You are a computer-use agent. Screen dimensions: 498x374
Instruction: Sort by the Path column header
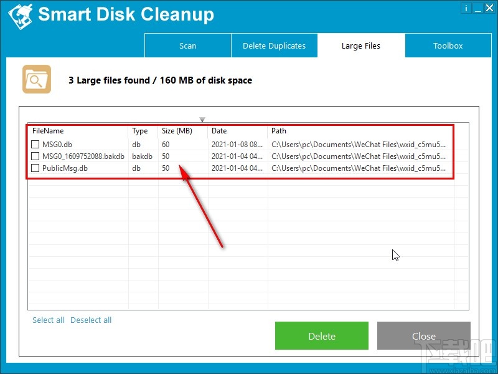pos(361,131)
